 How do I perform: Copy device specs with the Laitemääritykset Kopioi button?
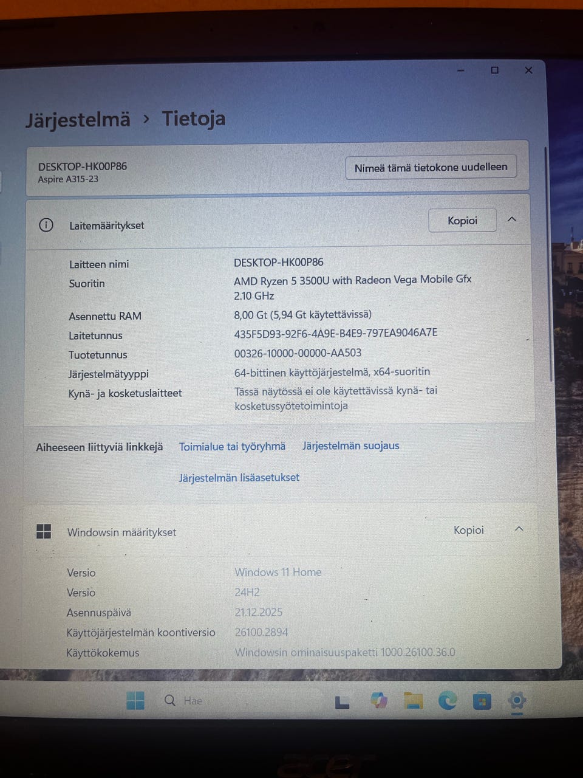point(462,221)
